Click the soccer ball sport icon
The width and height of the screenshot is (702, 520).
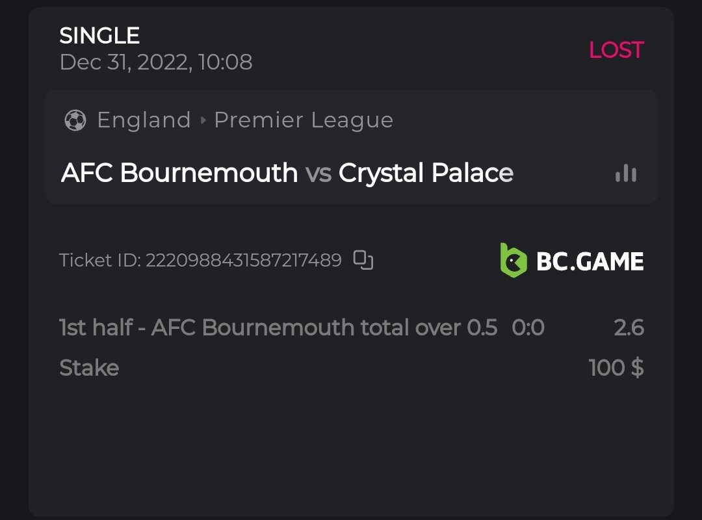click(x=75, y=120)
